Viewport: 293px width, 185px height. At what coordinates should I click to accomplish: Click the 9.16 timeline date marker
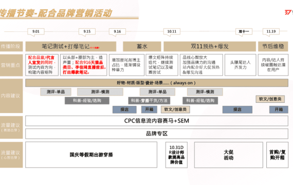pos(117,31)
